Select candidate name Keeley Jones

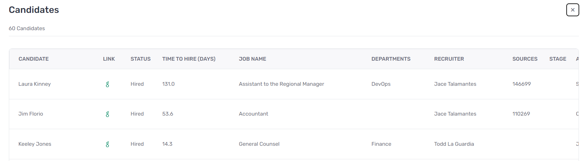(x=35, y=144)
